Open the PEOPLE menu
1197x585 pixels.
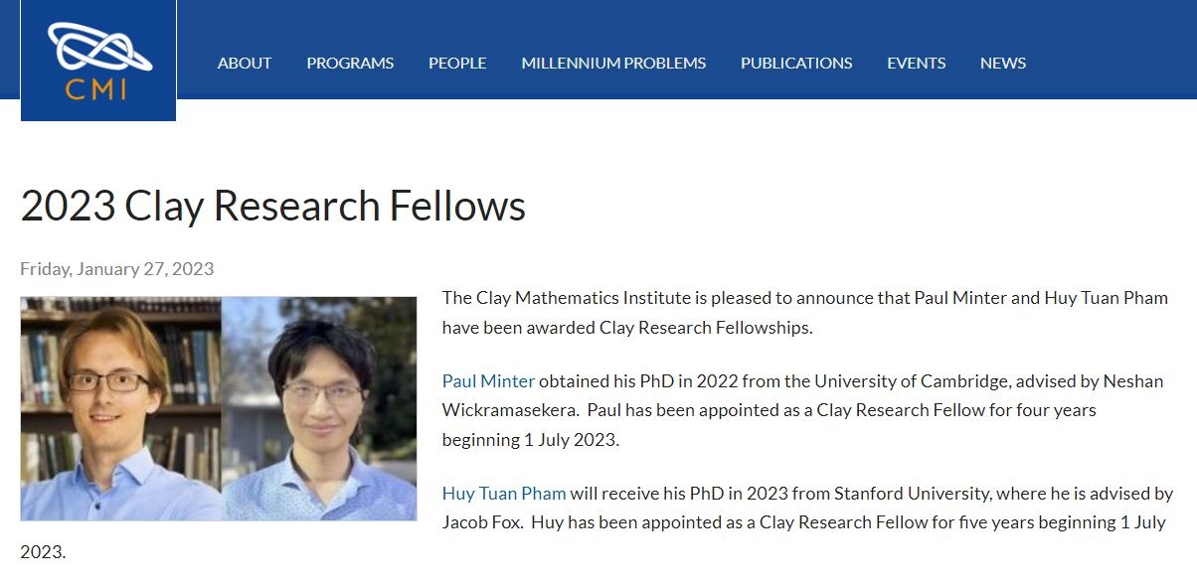456,63
